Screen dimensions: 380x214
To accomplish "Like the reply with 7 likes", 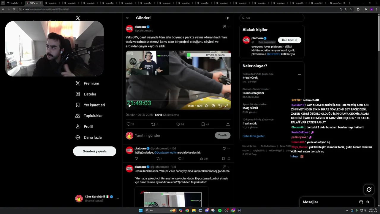I will click(181, 159).
